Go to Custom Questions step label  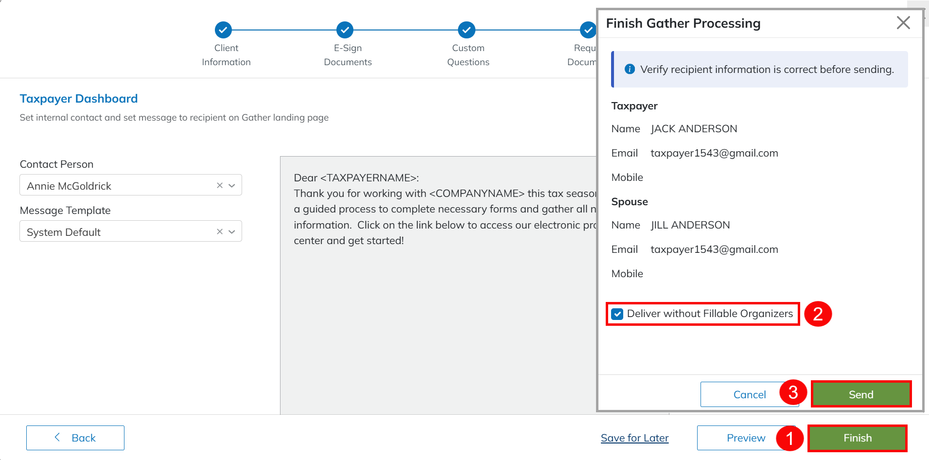pos(468,55)
